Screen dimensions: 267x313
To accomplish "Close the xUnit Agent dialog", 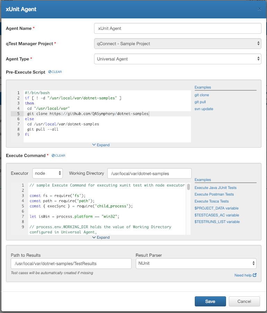I will [259, 9].
